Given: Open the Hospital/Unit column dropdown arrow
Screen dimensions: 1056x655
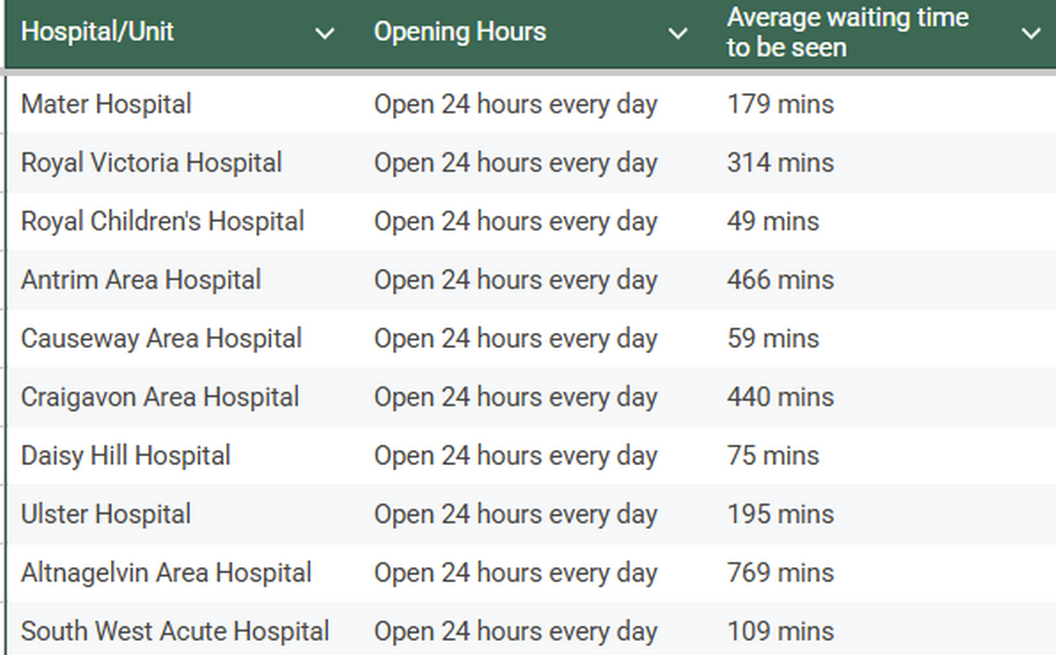Looking at the screenshot, I should click(x=325, y=33).
